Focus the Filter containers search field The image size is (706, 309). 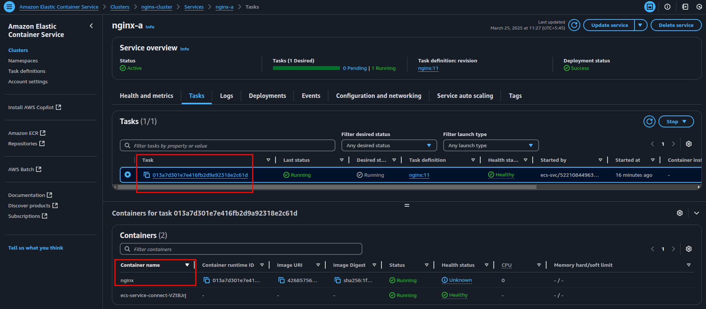click(241, 249)
